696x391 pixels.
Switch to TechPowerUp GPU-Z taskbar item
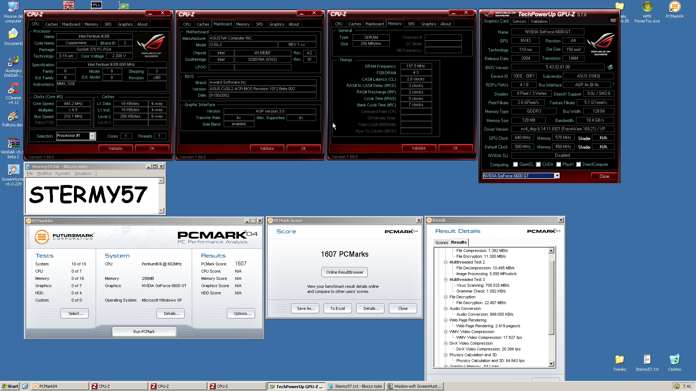[x=296, y=386]
